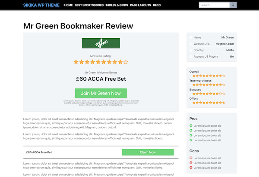Click the search magnifier icon button
The width and height of the screenshot is (259, 177).
(x=233, y=5)
